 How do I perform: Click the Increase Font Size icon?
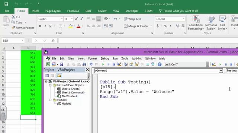[76, 19]
